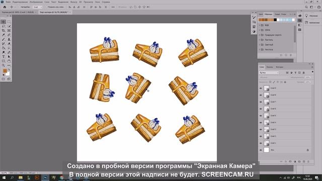Open search in the options bar
Viewport: 322px width, 181px height.
tap(306, 7)
